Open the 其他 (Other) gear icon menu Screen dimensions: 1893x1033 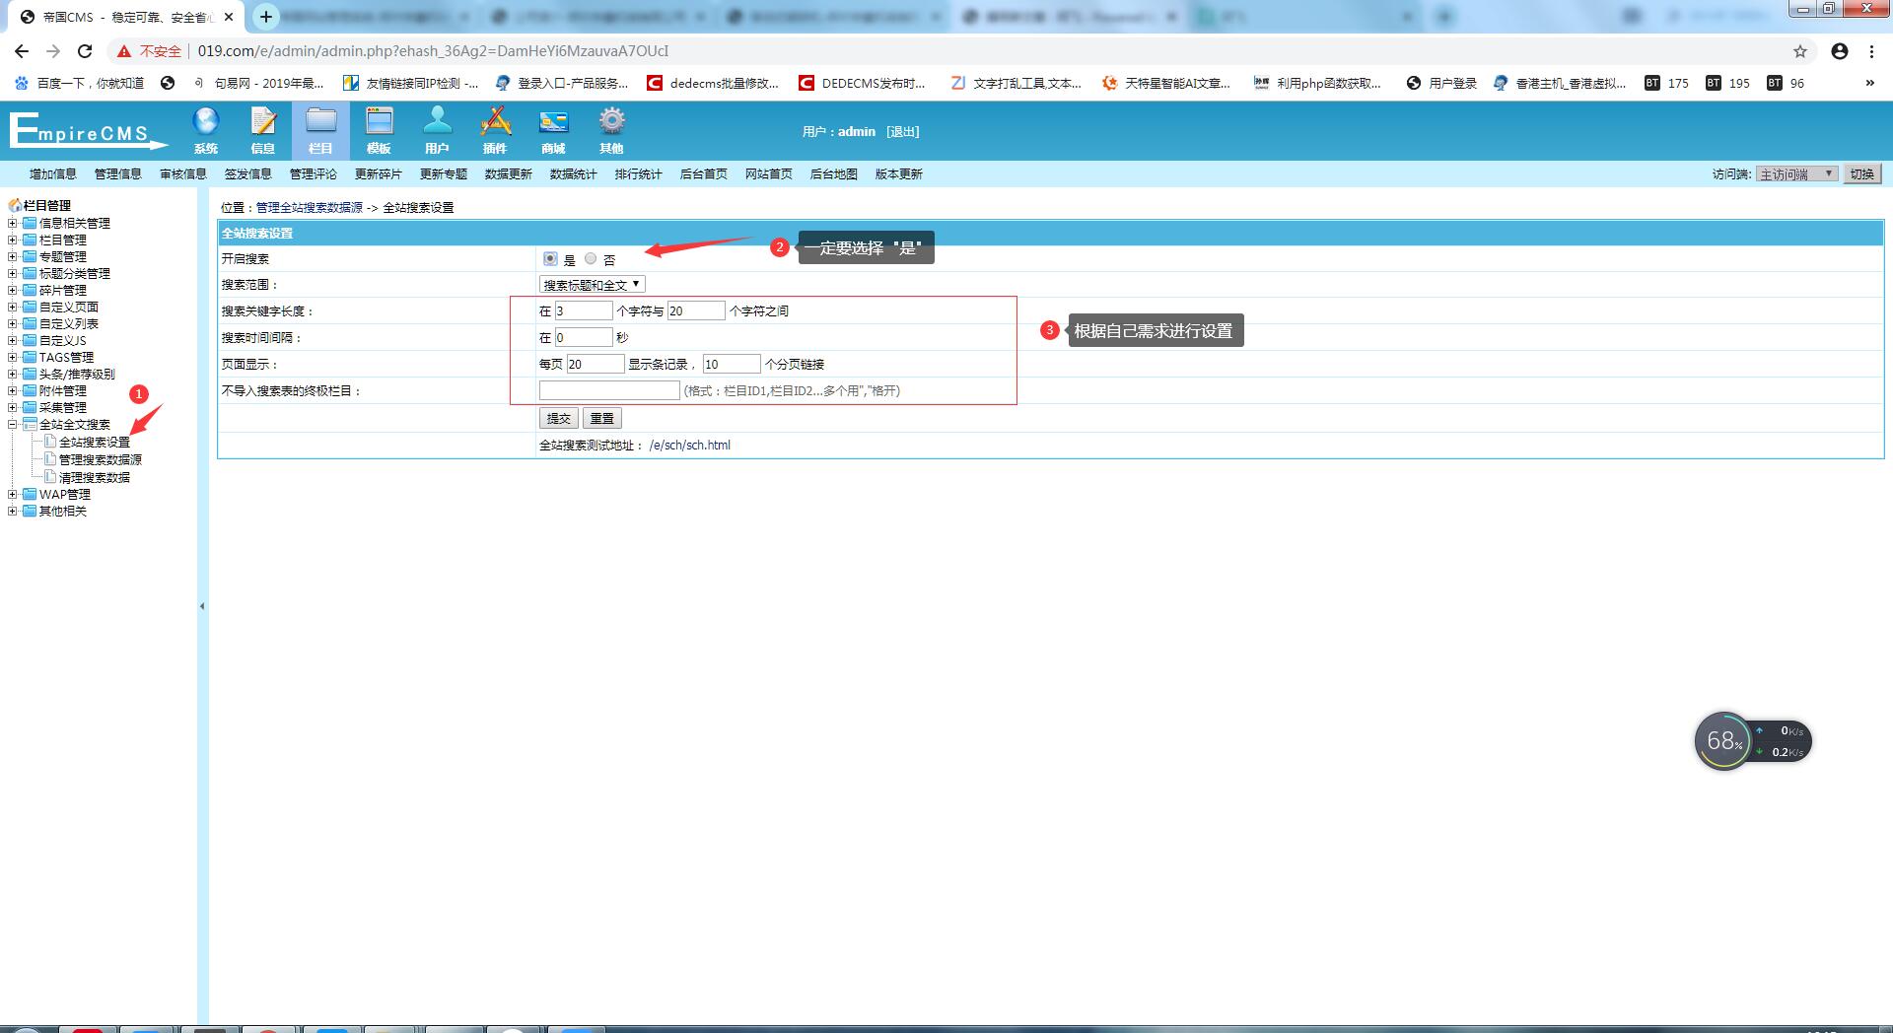pyautogui.click(x=611, y=131)
